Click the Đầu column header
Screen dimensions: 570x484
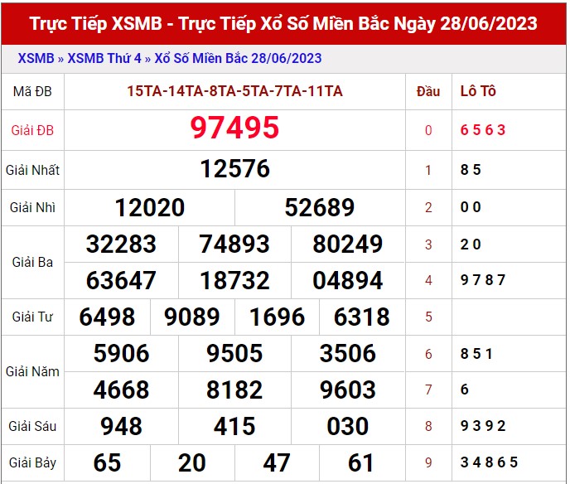(x=428, y=91)
